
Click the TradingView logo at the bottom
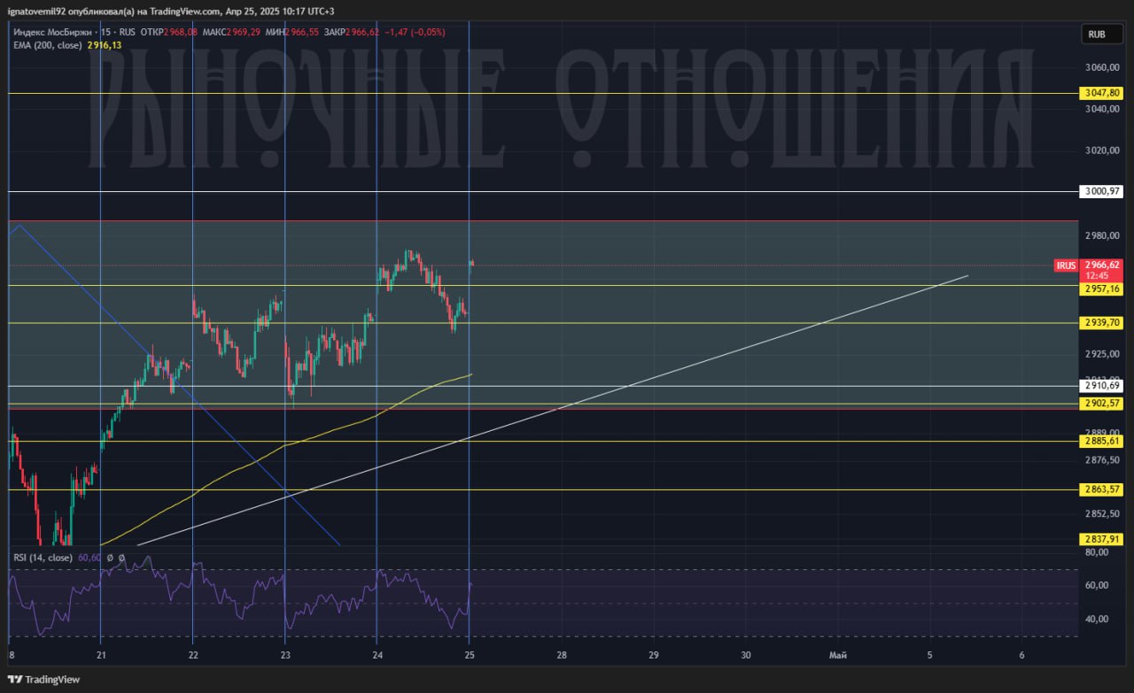coord(43,680)
